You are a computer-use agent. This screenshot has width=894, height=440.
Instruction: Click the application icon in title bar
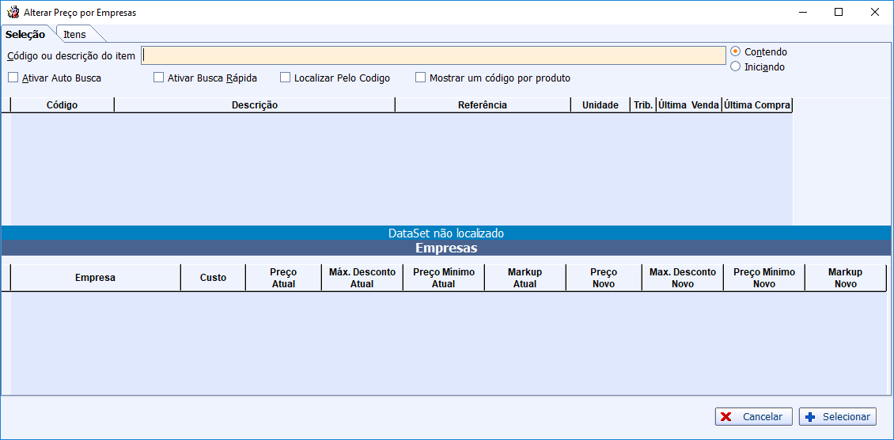[13, 13]
